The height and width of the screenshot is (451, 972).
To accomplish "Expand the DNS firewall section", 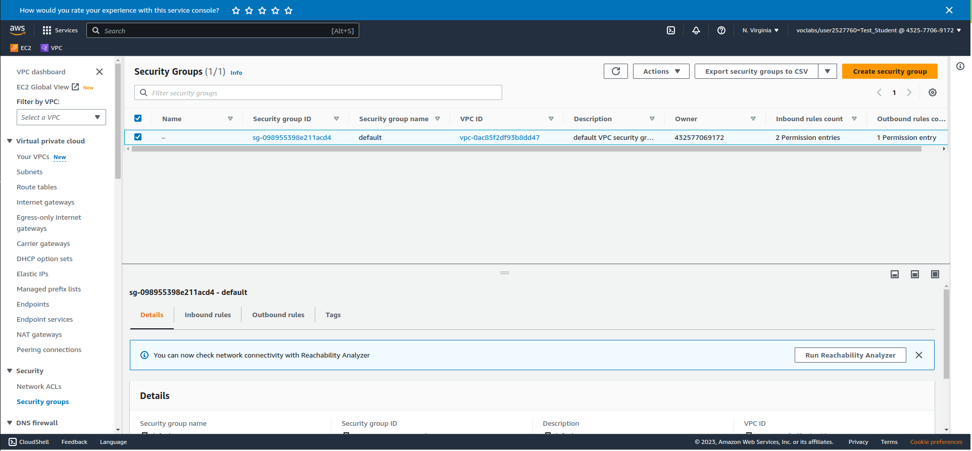I will (x=10, y=423).
